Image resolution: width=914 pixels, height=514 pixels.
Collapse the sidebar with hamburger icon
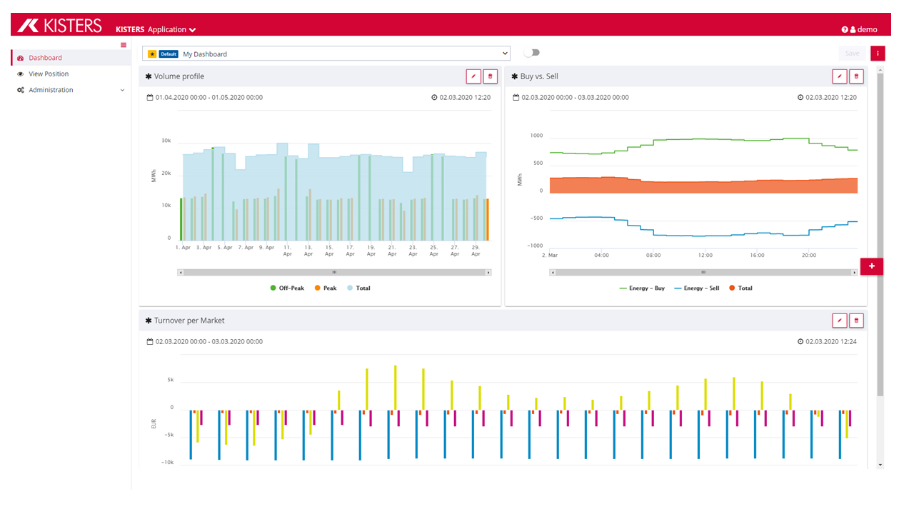pos(124,45)
